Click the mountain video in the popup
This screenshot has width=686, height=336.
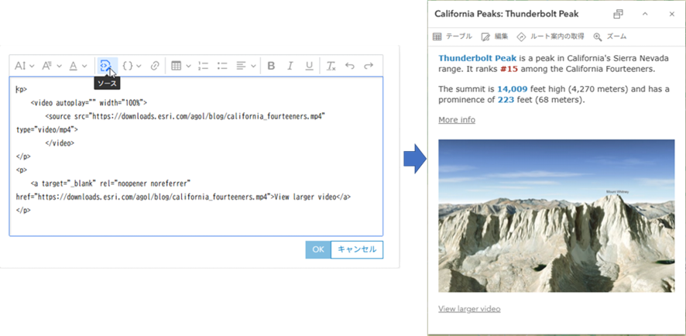[557, 216]
